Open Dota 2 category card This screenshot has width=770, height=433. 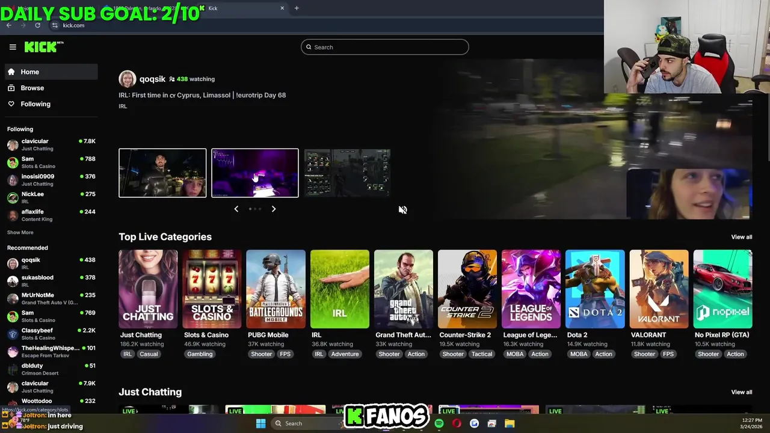tap(595, 289)
